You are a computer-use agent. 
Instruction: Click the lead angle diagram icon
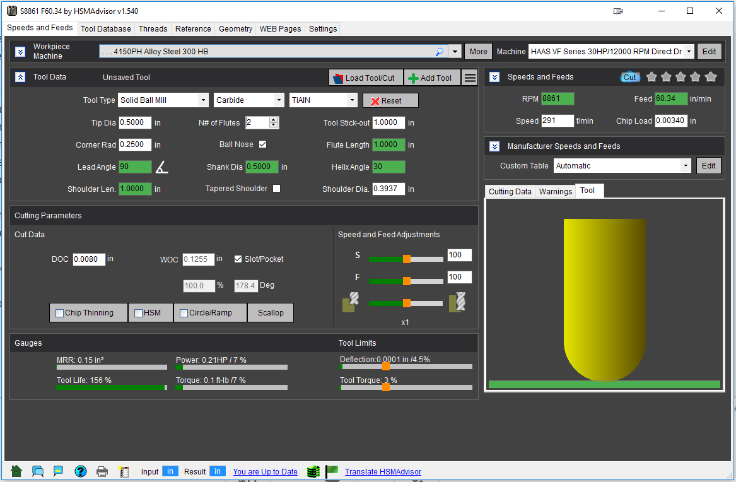(x=162, y=167)
